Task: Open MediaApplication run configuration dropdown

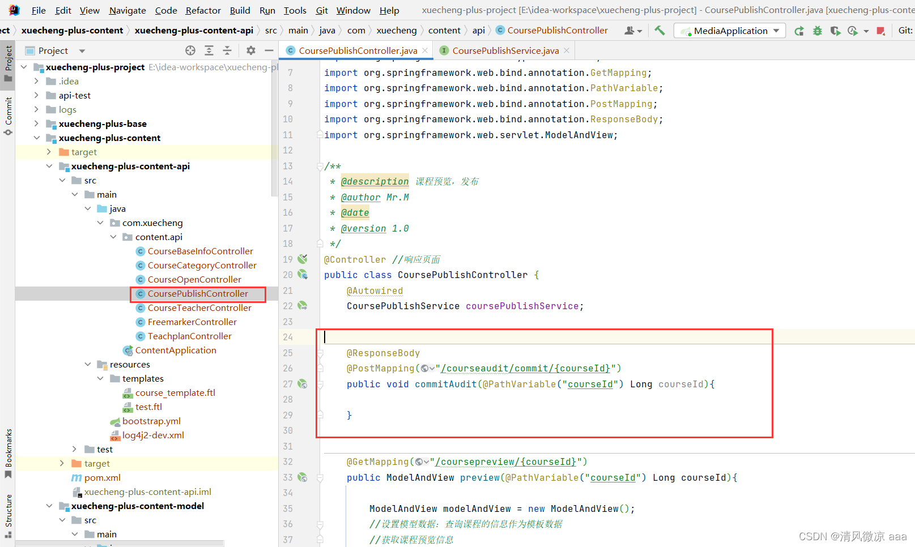Action: click(x=730, y=31)
